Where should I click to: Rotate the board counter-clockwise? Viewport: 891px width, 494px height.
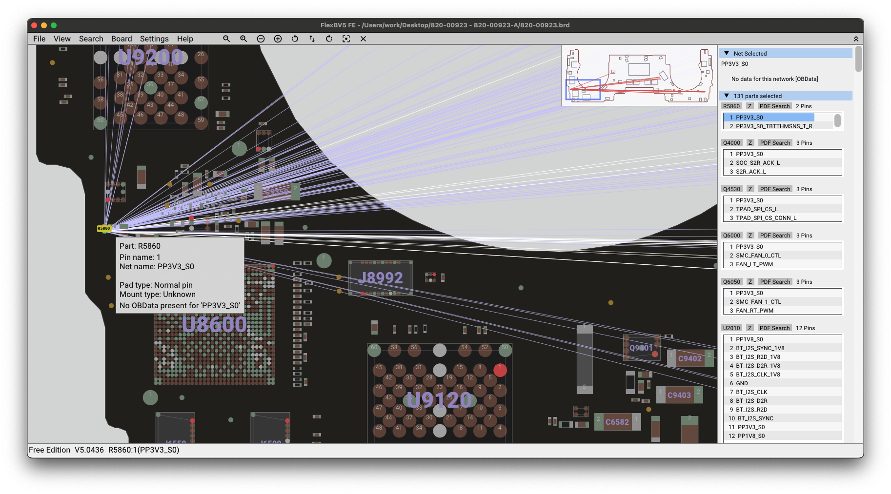(x=295, y=39)
